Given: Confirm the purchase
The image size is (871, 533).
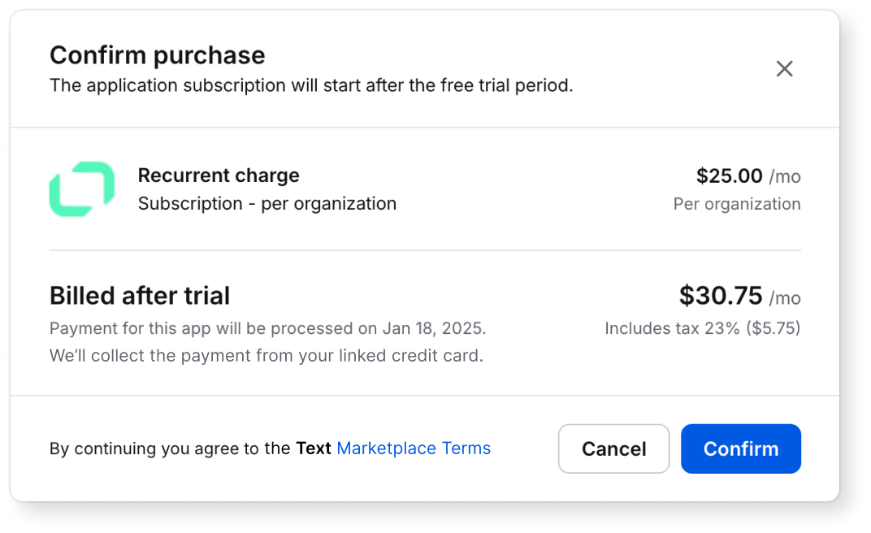Looking at the screenshot, I should [x=740, y=448].
